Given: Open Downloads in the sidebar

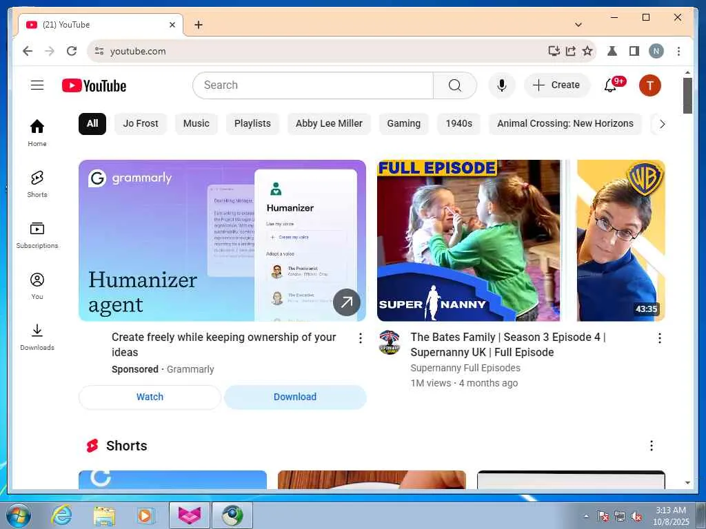Looking at the screenshot, I should pos(37,337).
